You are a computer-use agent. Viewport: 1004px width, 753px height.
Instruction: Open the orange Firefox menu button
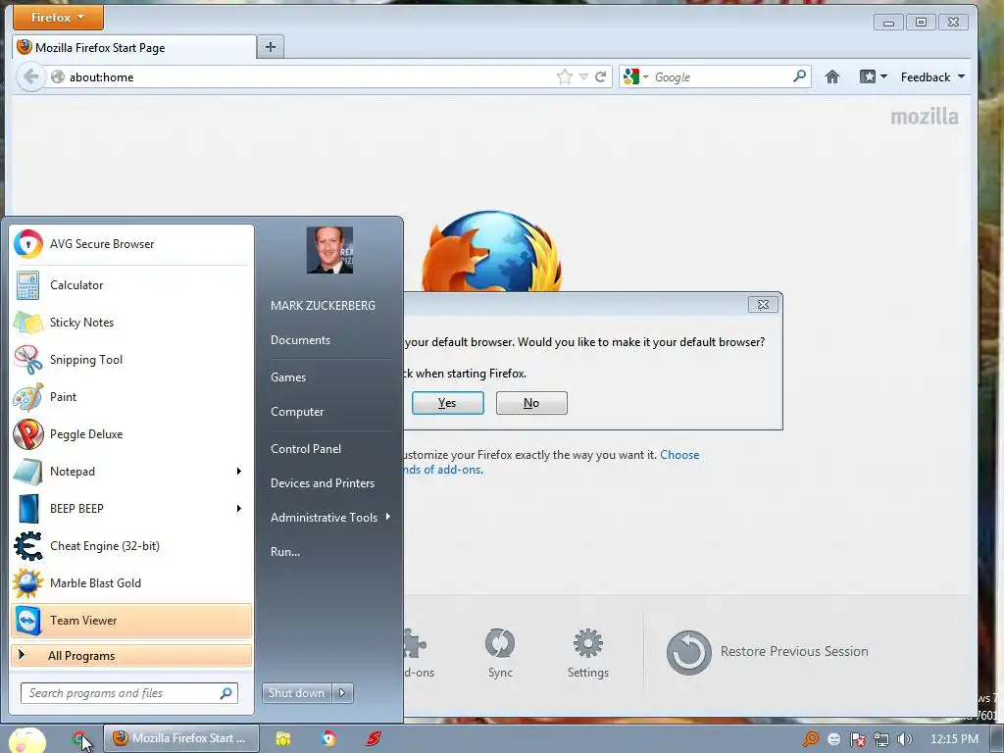[x=58, y=18]
